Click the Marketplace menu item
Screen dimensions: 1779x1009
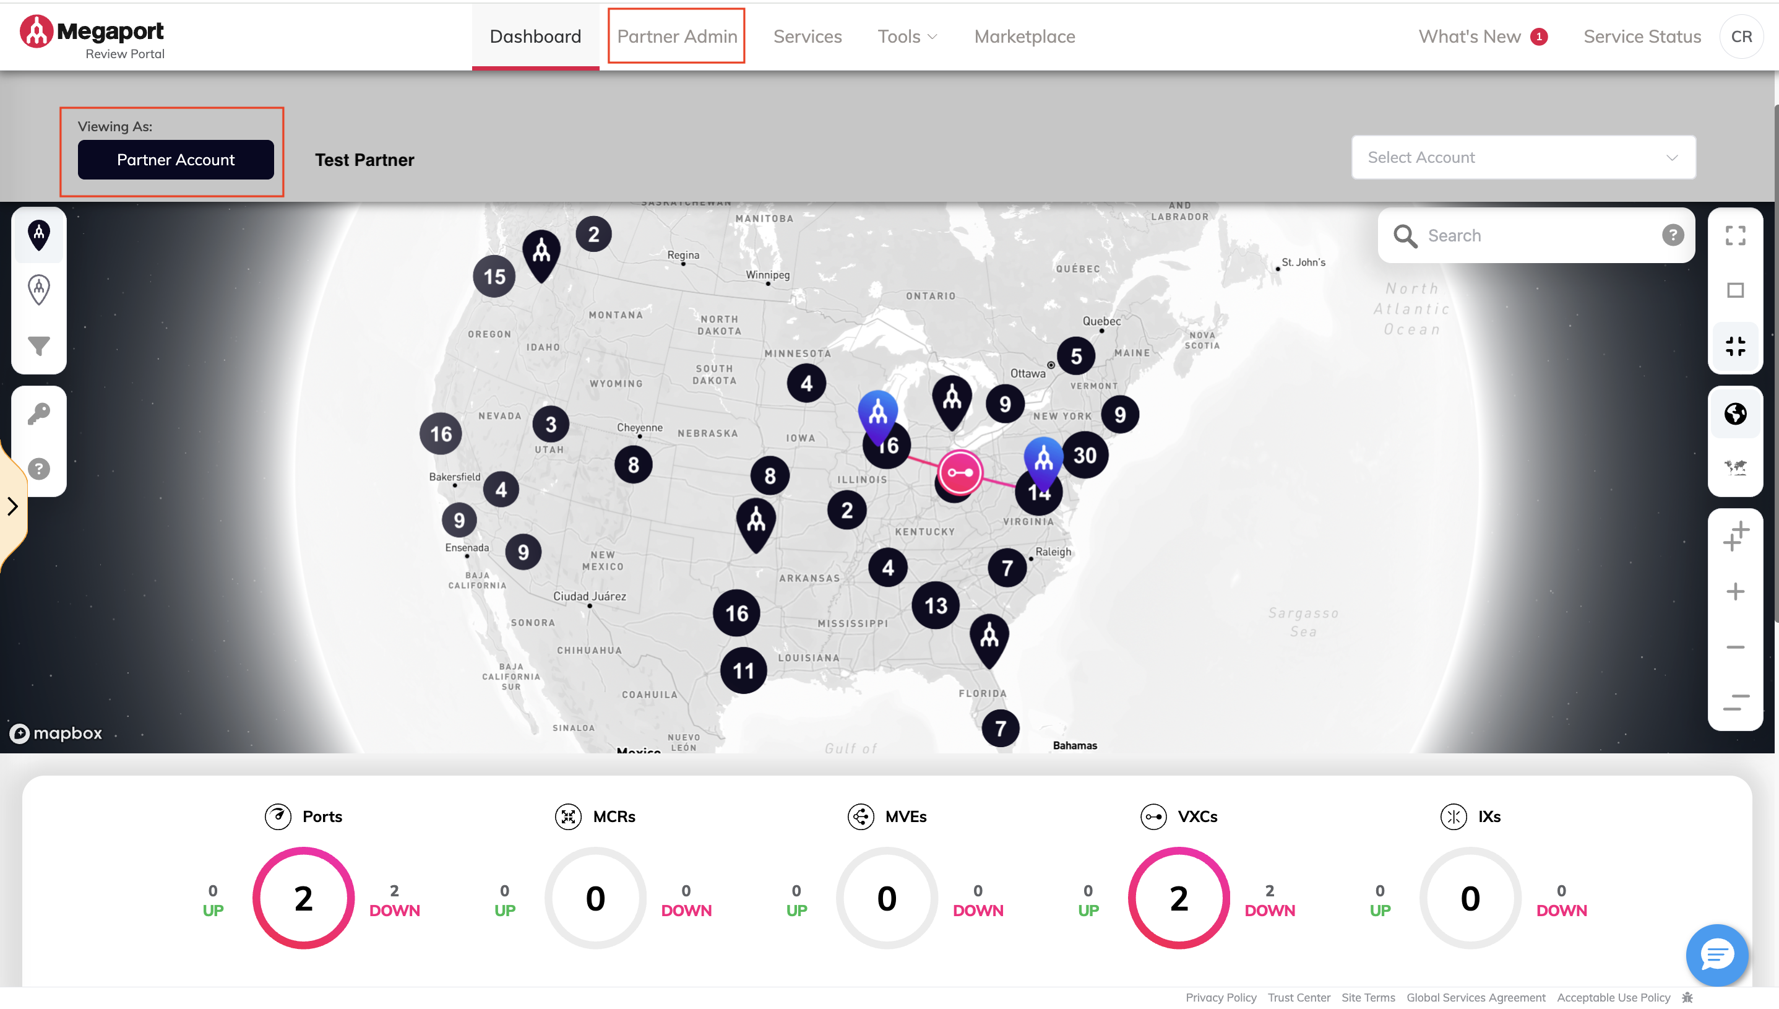point(1024,35)
